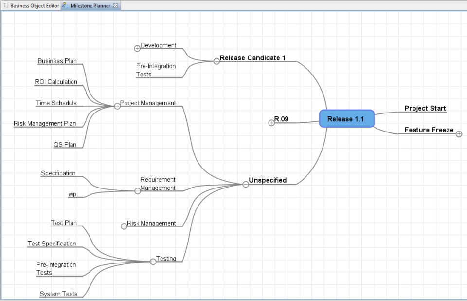The image size is (467, 301).
Task: Expand the R.09 node
Action: tap(271, 123)
